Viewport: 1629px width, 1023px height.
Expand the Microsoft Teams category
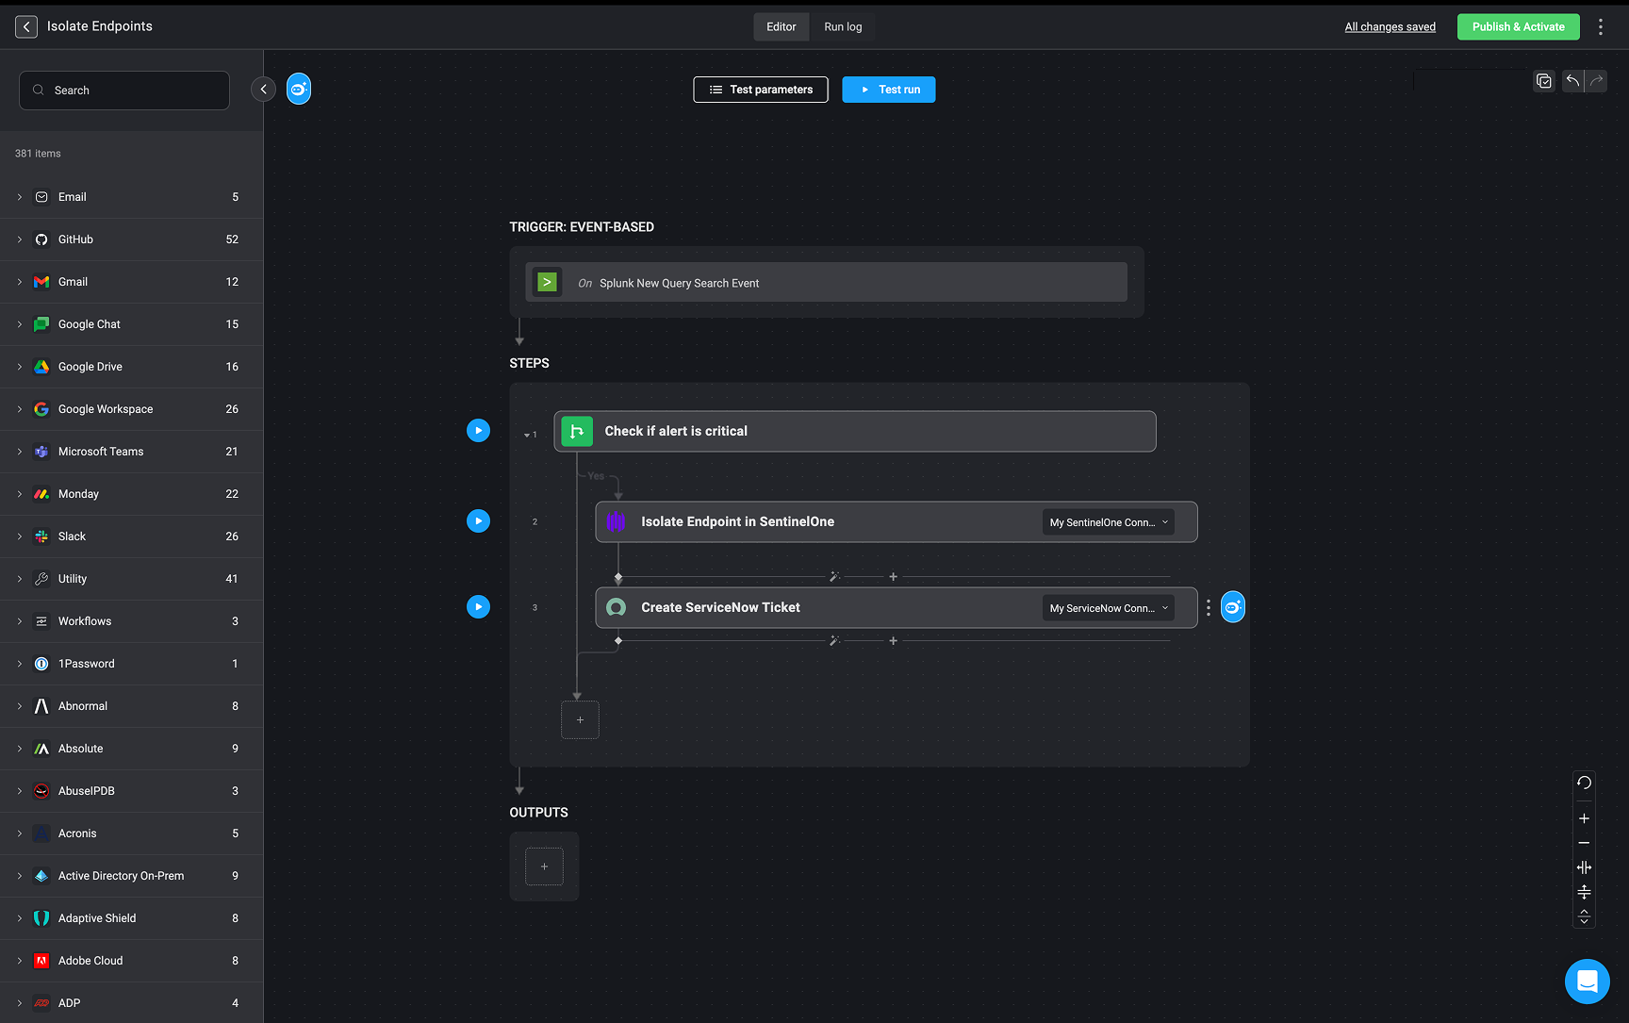(x=20, y=452)
